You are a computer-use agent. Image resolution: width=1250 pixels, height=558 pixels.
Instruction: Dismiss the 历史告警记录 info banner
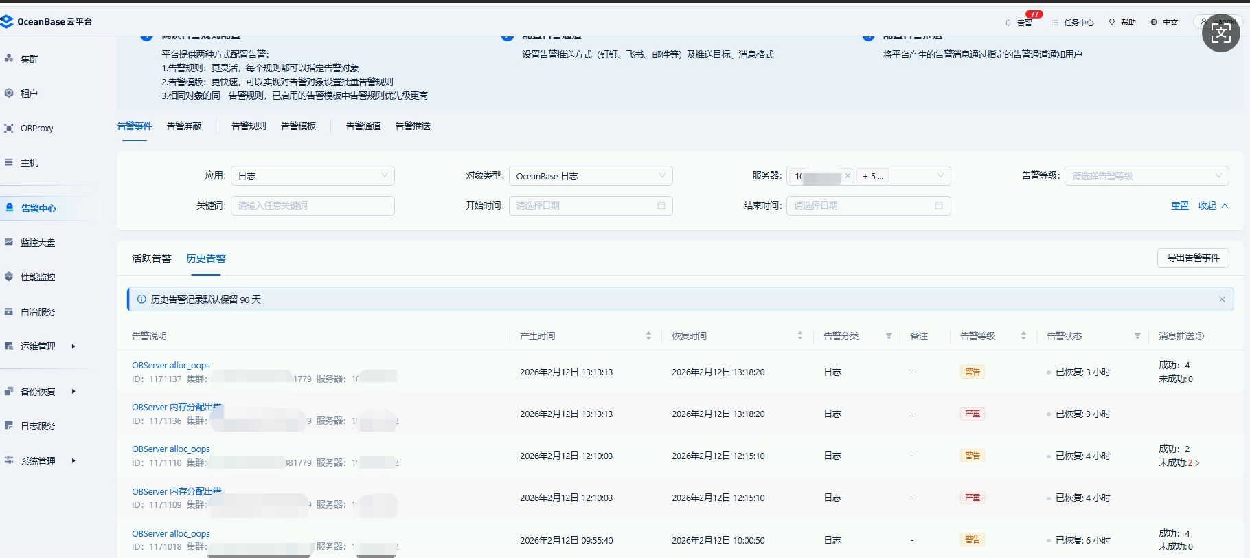pyautogui.click(x=1222, y=300)
